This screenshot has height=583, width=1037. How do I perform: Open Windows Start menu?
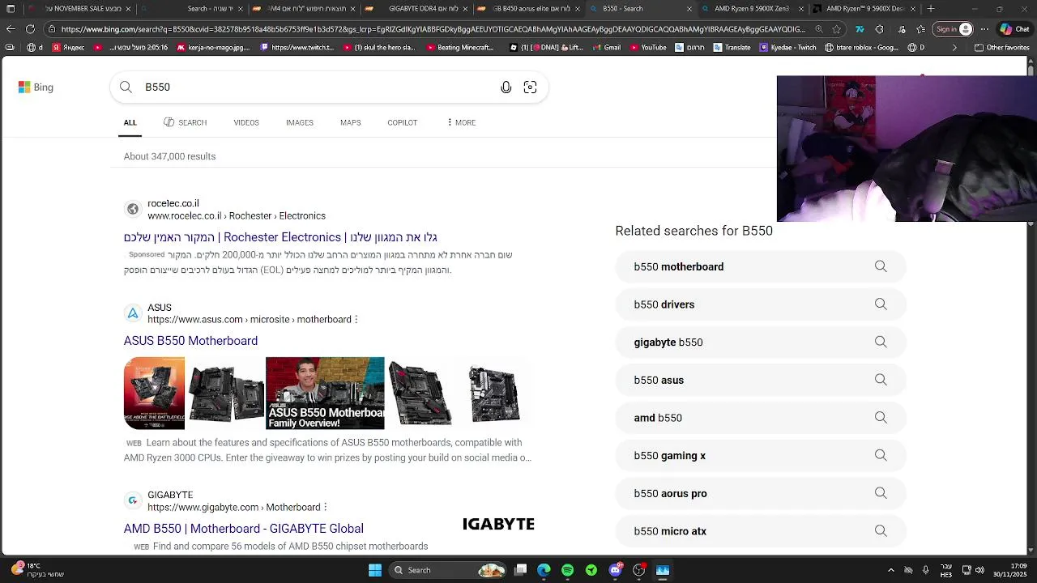375,570
